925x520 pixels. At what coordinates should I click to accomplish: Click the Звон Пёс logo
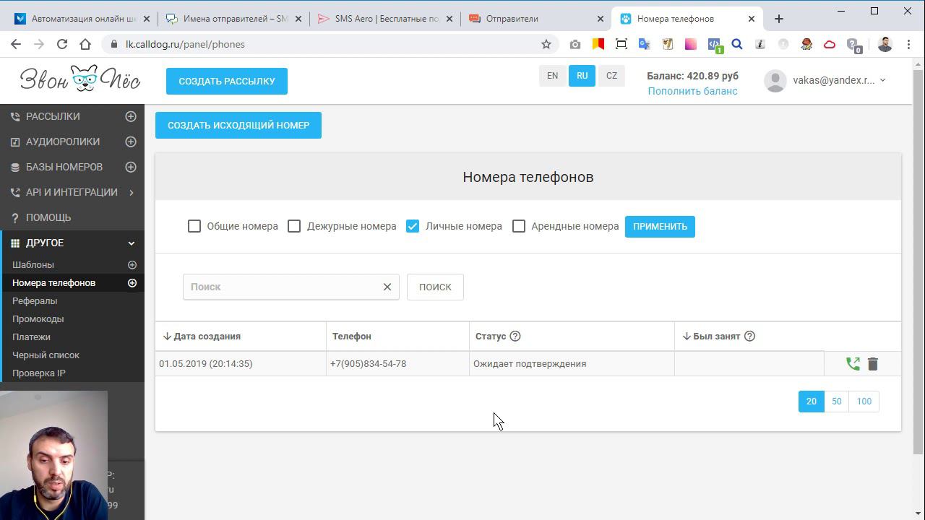80,79
